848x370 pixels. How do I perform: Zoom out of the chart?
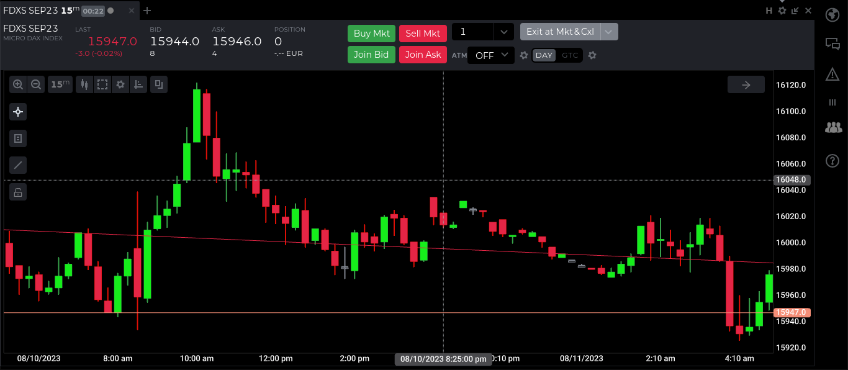pyautogui.click(x=36, y=84)
